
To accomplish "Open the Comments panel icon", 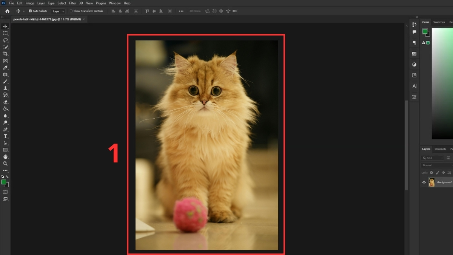I will pyautogui.click(x=414, y=32).
